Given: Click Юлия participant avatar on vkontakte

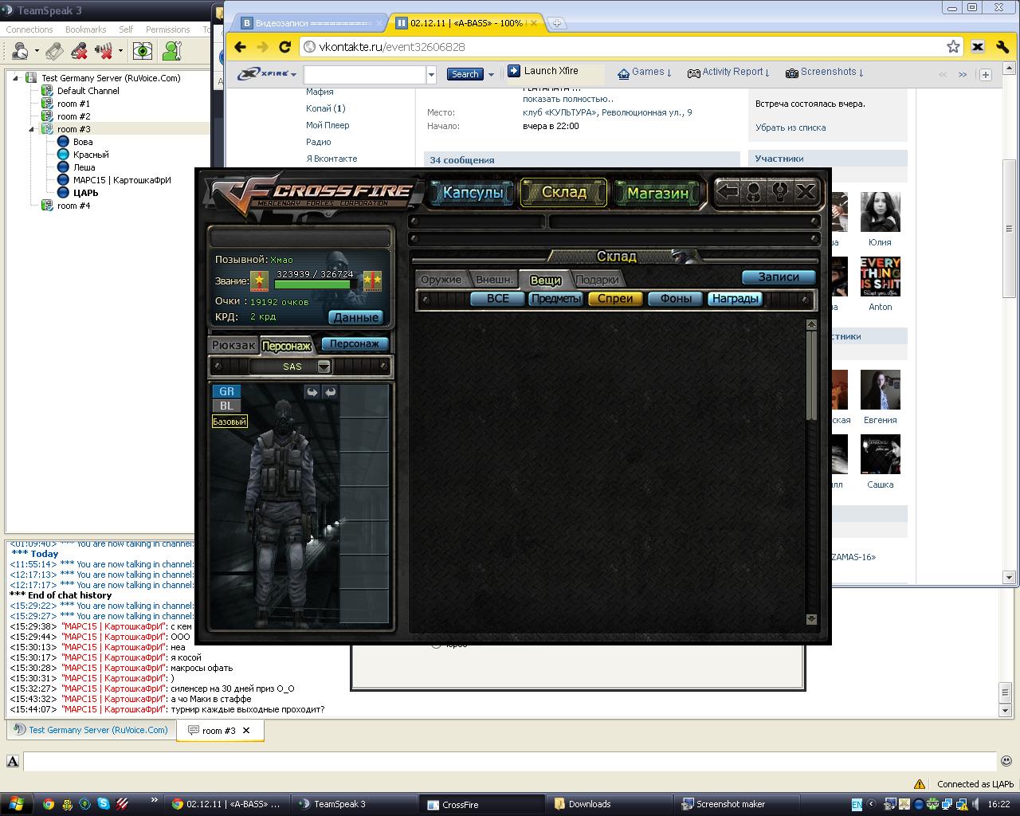Looking at the screenshot, I should (x=881, y=212).
